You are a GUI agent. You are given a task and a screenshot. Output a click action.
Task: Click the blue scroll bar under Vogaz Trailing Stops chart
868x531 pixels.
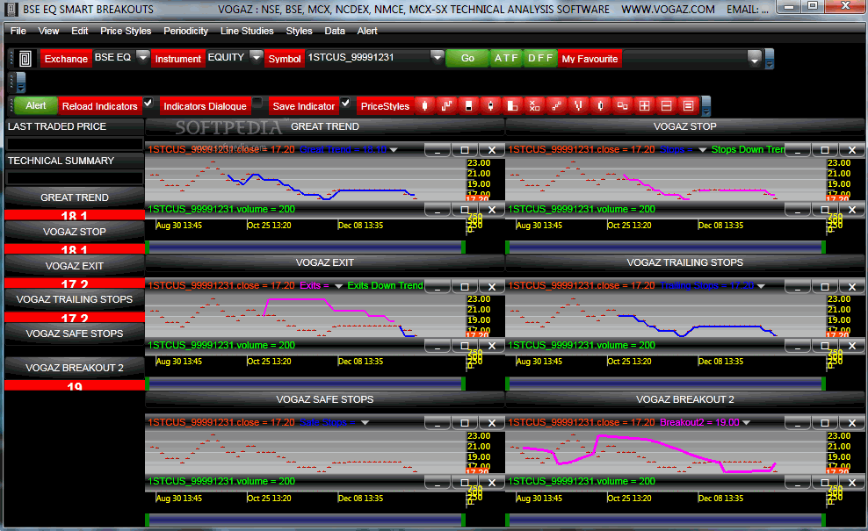click(665, 384)
